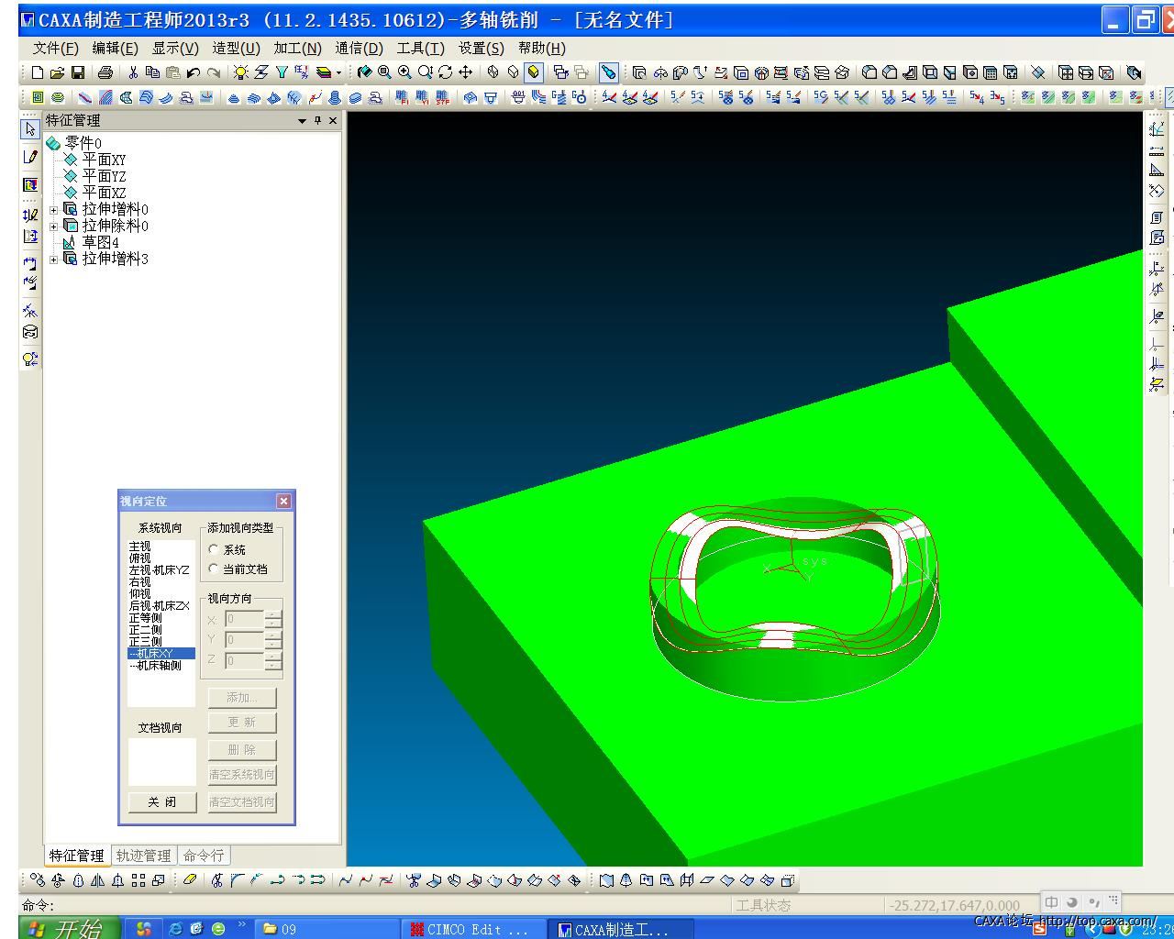The width and height of the screenshot is (1174, 939).
Task: Click the Print icon in toolbar
Action: click(x=105, y=72)
